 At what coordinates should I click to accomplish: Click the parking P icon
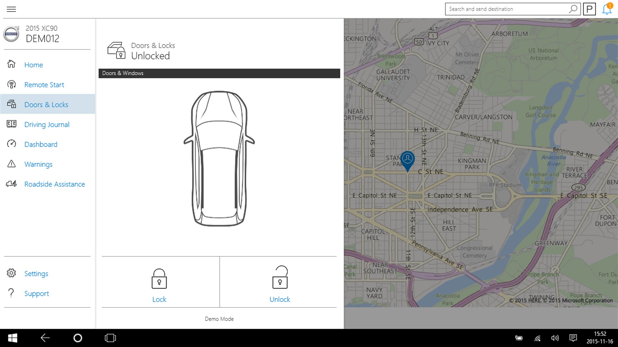coord(589,9)
